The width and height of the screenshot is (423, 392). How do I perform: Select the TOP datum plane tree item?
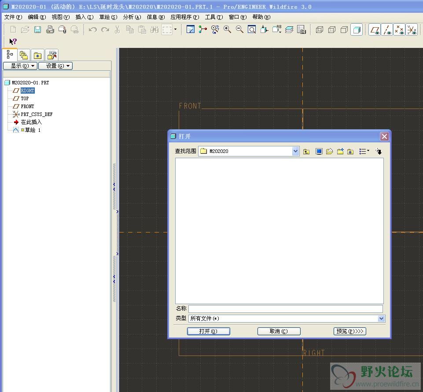point(25,98)
